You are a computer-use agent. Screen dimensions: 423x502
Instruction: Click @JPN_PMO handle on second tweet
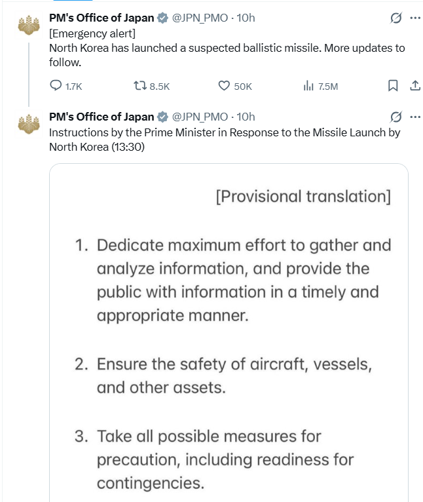pyautogui.click(x=200, y=117)
